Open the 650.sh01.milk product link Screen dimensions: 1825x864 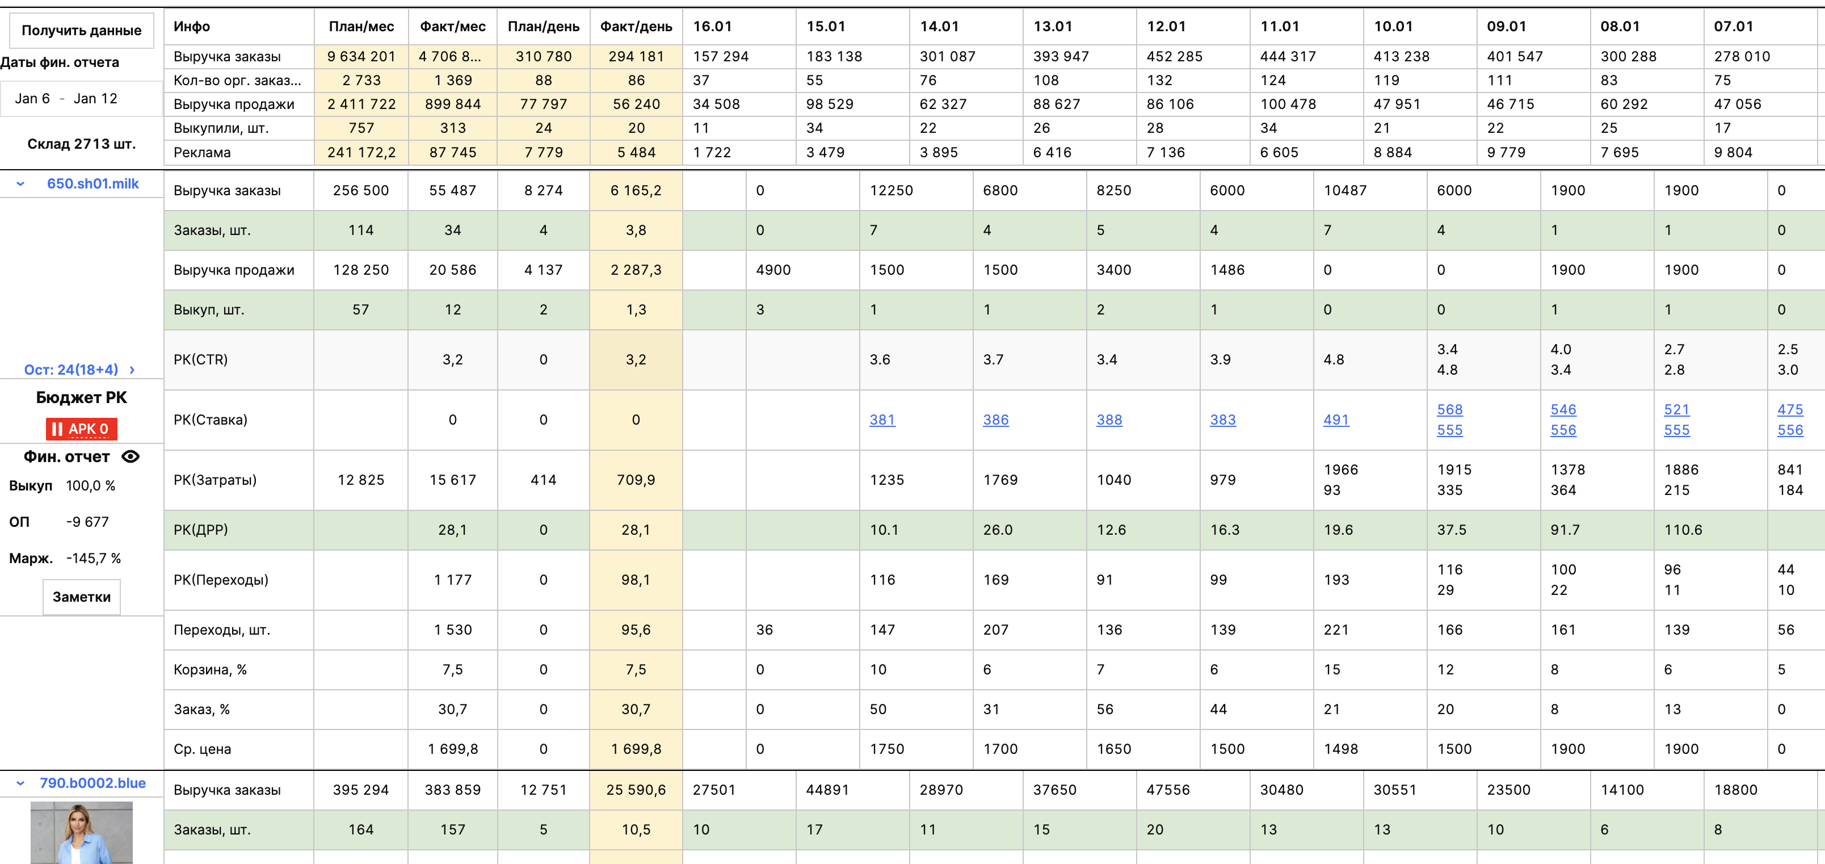[x=93, y=183]
